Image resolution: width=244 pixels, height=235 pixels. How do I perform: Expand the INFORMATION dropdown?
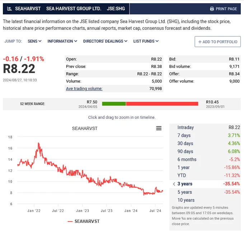coord(62,41)
